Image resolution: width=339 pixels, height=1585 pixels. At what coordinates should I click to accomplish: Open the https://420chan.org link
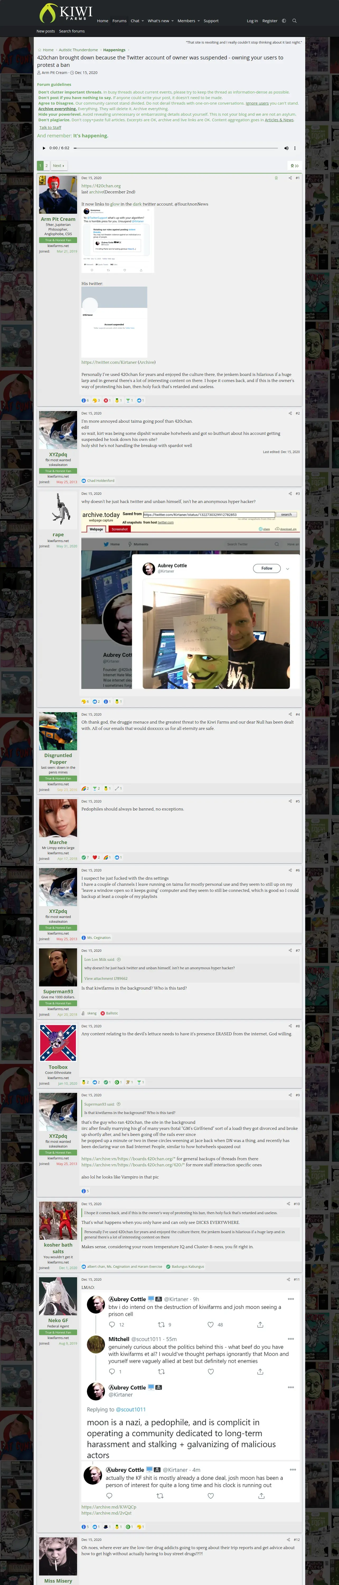pyautogui.click(x=101, y=186)
